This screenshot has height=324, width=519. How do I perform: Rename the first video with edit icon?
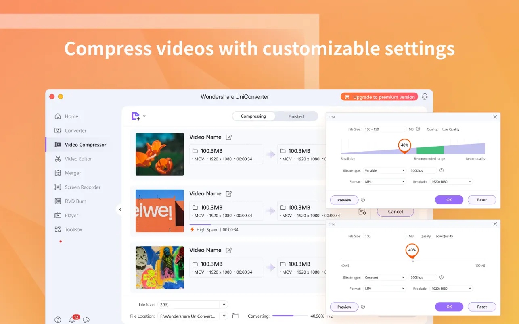click(229, 137)
